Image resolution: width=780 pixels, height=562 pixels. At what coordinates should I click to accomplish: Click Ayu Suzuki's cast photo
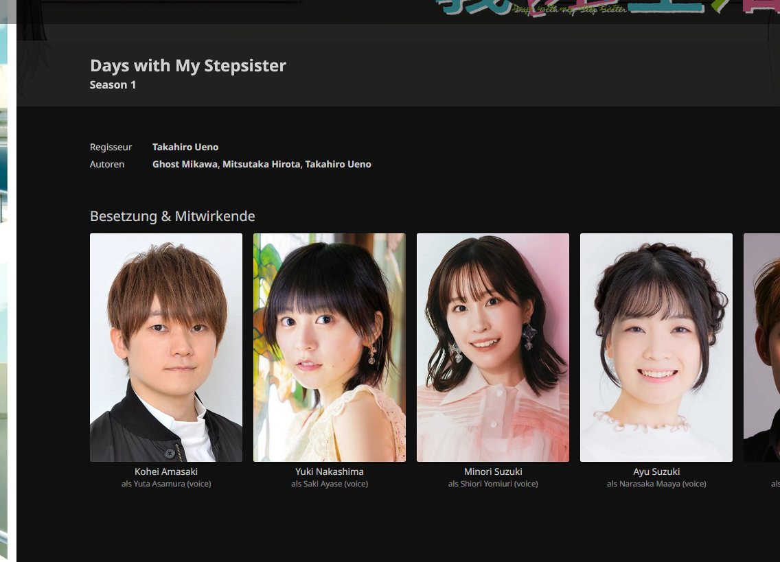656,347
